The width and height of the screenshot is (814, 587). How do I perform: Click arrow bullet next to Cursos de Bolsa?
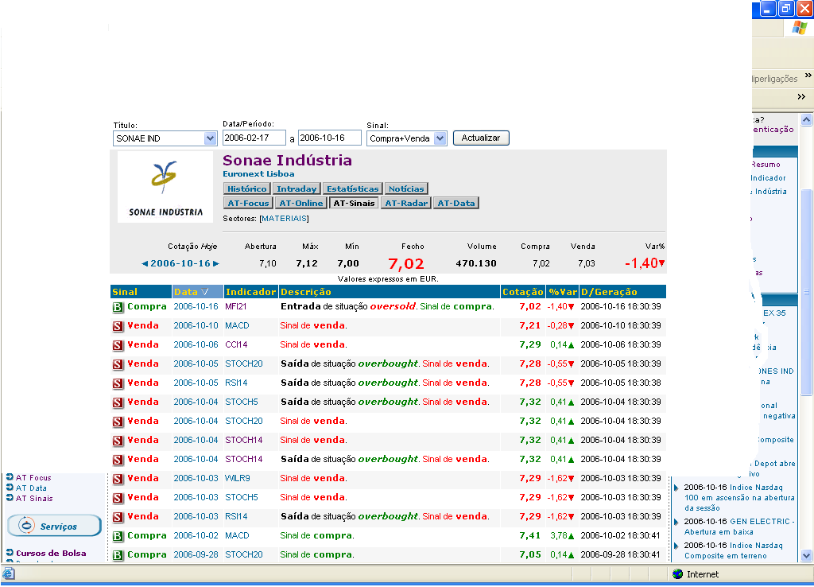(10, 552)
